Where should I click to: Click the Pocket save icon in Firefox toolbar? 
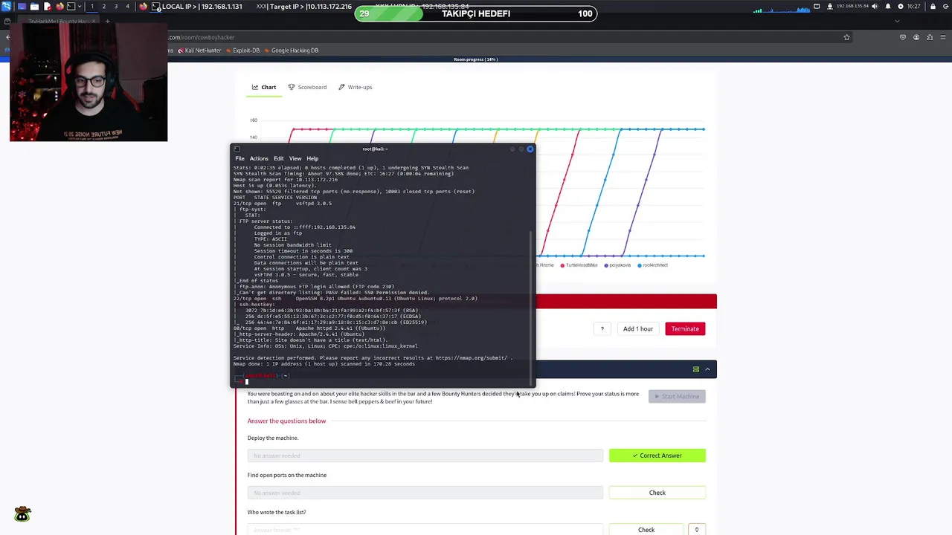[903, 37]
